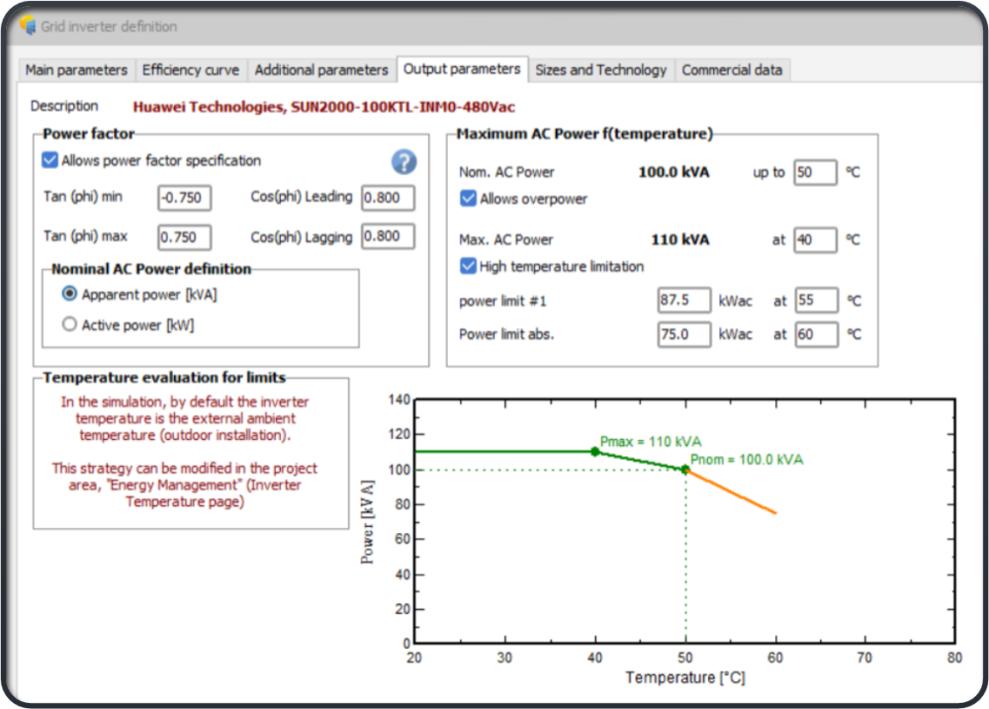Click the Grid inverter definition window icon
The height and width of the screenshot is (709, 989).
(27, 27)
